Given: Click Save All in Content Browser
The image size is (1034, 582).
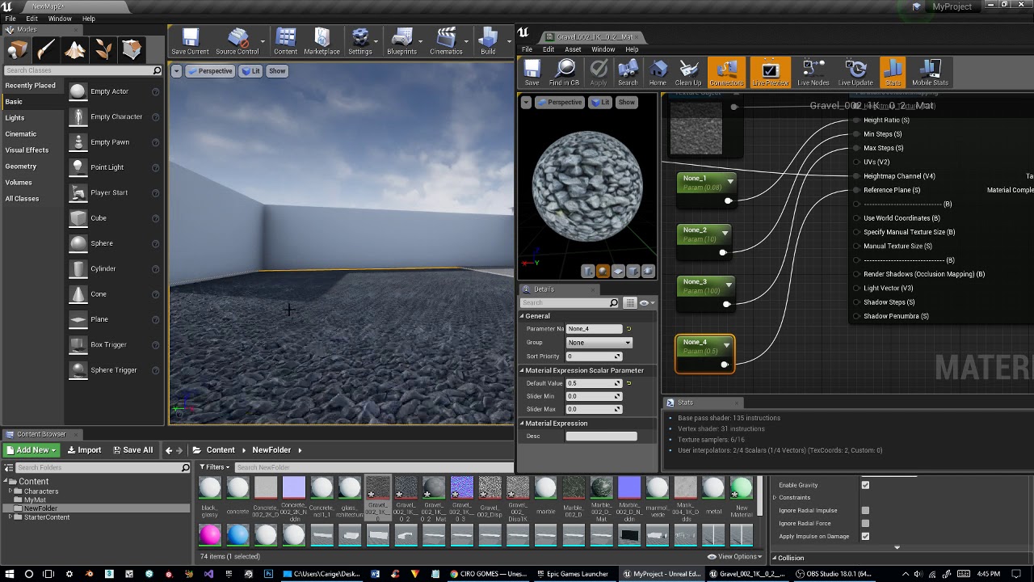Looking at the screenshot, I should (x=132, y=450).
